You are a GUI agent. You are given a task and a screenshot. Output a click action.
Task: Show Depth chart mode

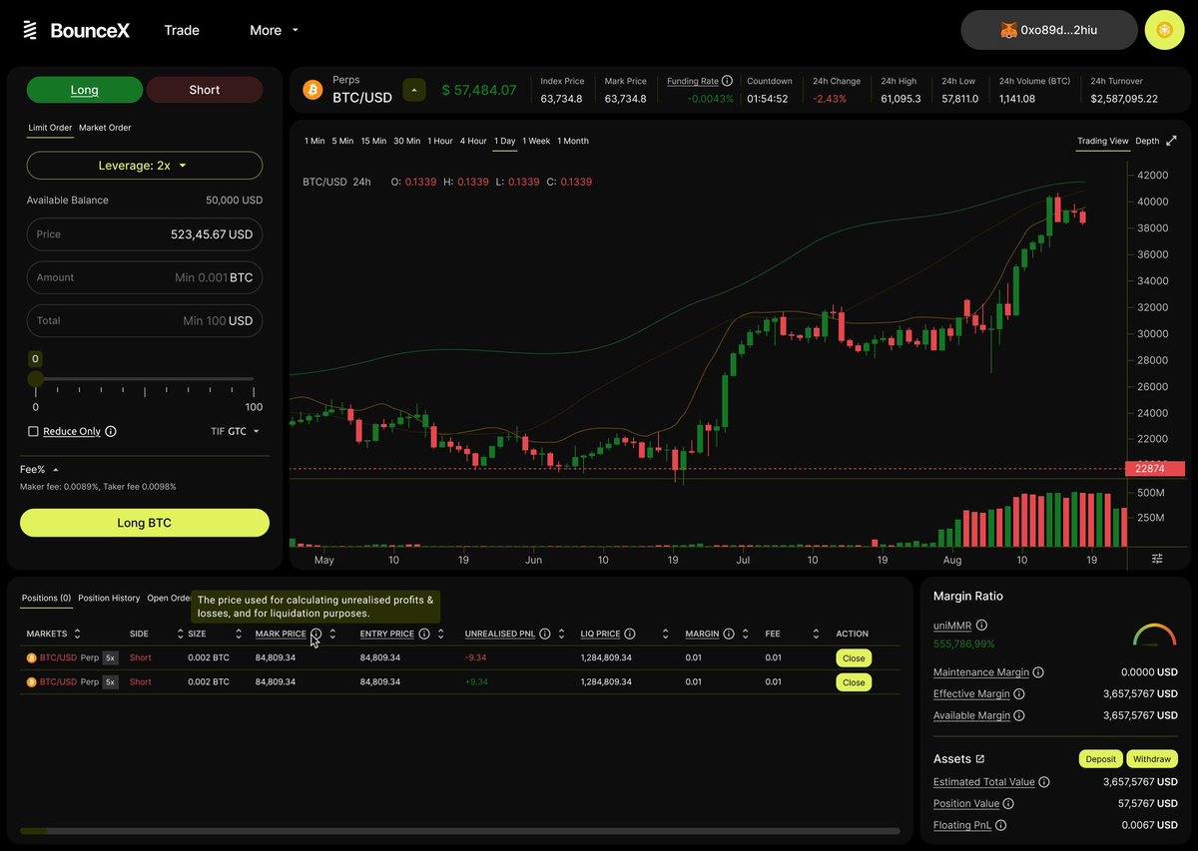pyautogui.click(x=1147, y=141)
